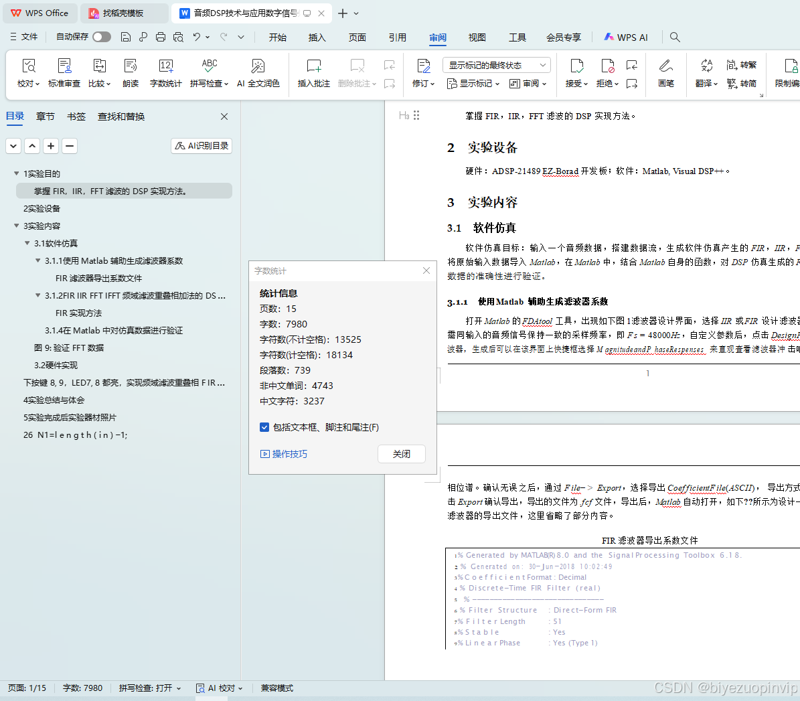
Task: Select the 画笔 pen tool
Action: (666, 73)
